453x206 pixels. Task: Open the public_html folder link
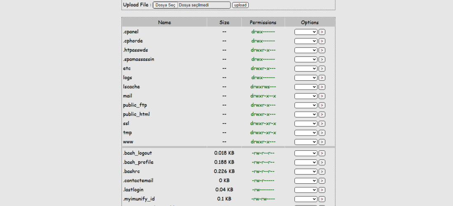coord(136,114)
